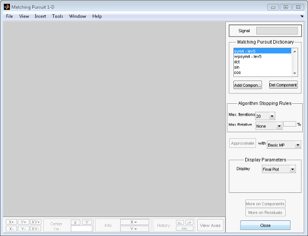Open the Help menu
This screenshot has width=308, height=236.
click(x=97, y=16)
